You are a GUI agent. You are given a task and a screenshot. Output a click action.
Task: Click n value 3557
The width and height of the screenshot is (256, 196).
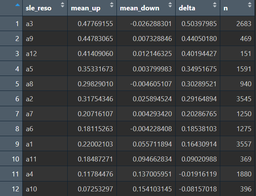pos(244,144)
